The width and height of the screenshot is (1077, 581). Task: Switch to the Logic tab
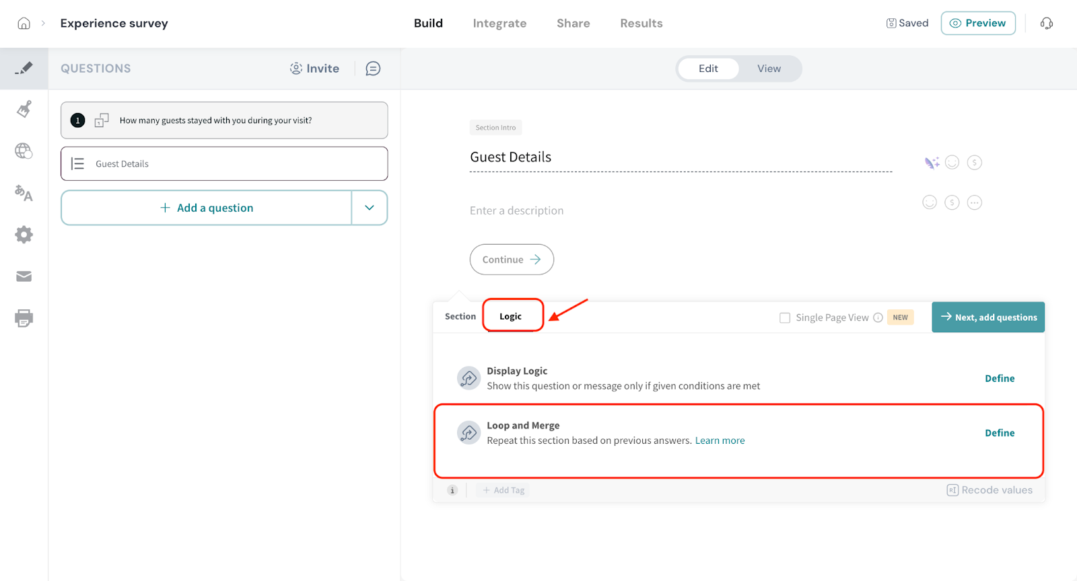511,316
